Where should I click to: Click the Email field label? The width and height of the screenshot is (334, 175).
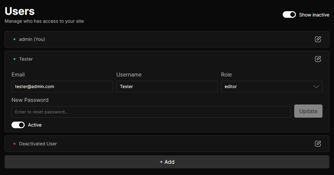18,74
